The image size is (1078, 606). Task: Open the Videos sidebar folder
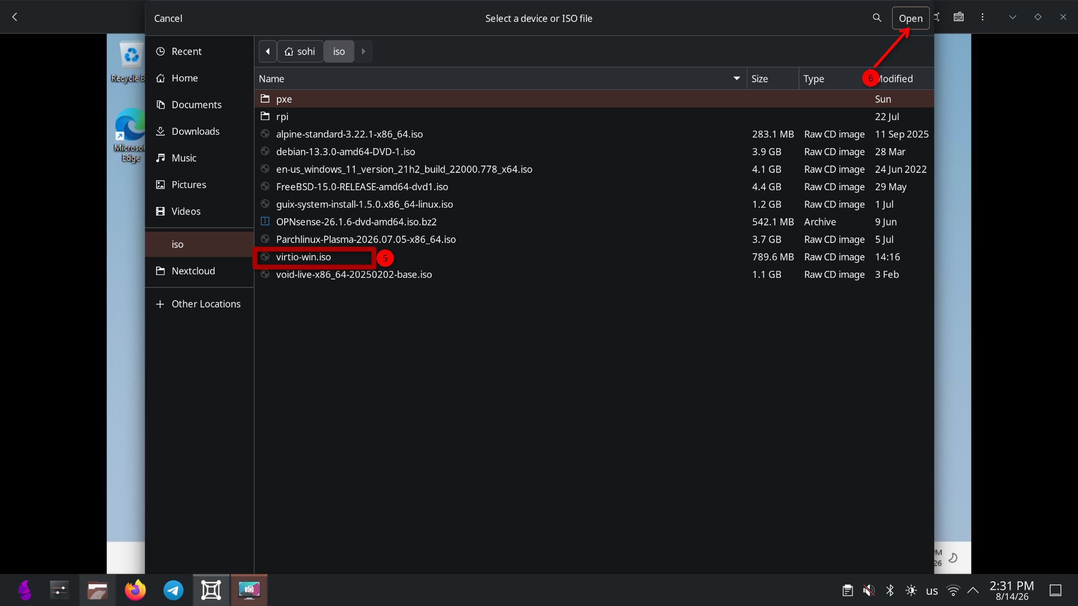click(x=199, y=211)
